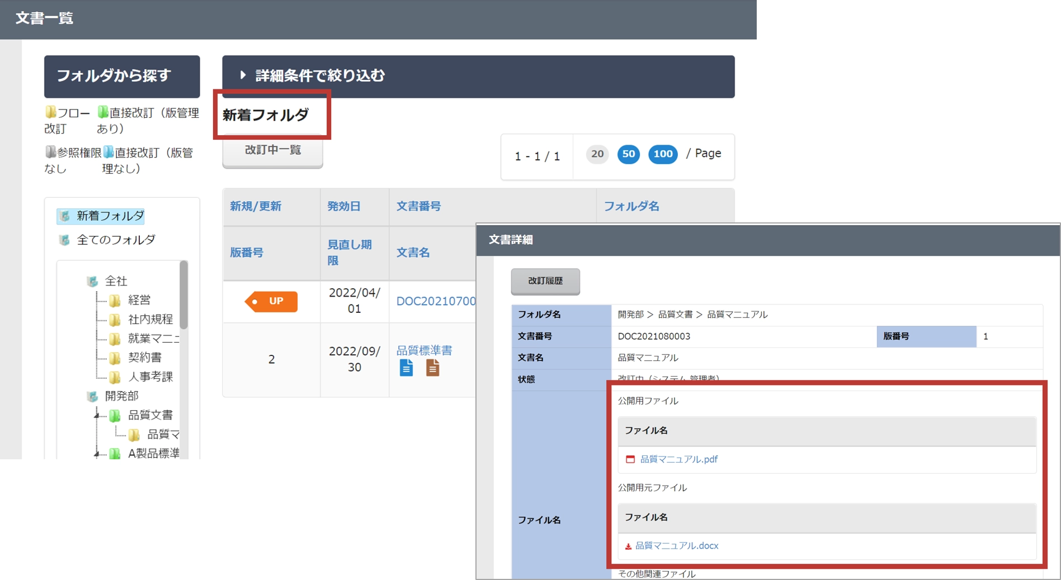Click the folder tree vertical scrollbar
Viewport: 1061px width, 580px height.
pos(183,295)
